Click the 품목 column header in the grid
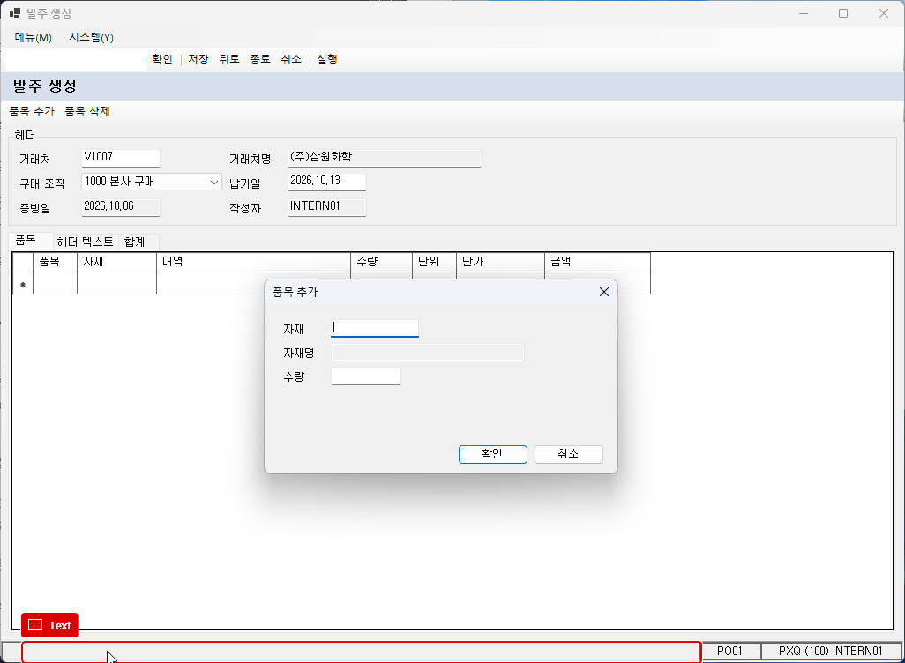Image resolution: width=905 pixels, height=663 pixels. [55, 262]
